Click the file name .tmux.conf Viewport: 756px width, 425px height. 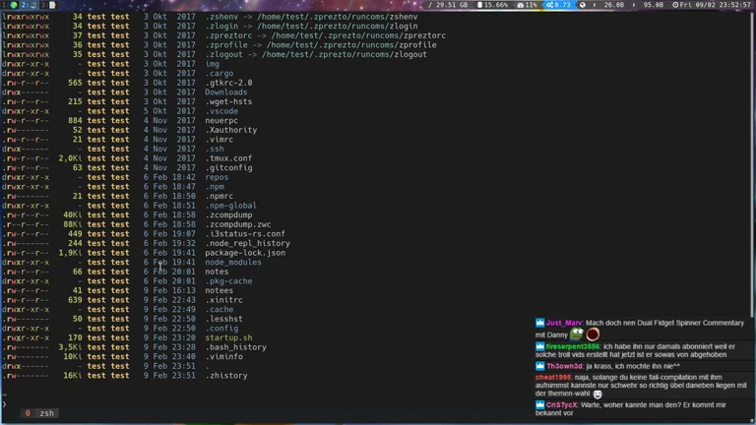click(228, 158)
